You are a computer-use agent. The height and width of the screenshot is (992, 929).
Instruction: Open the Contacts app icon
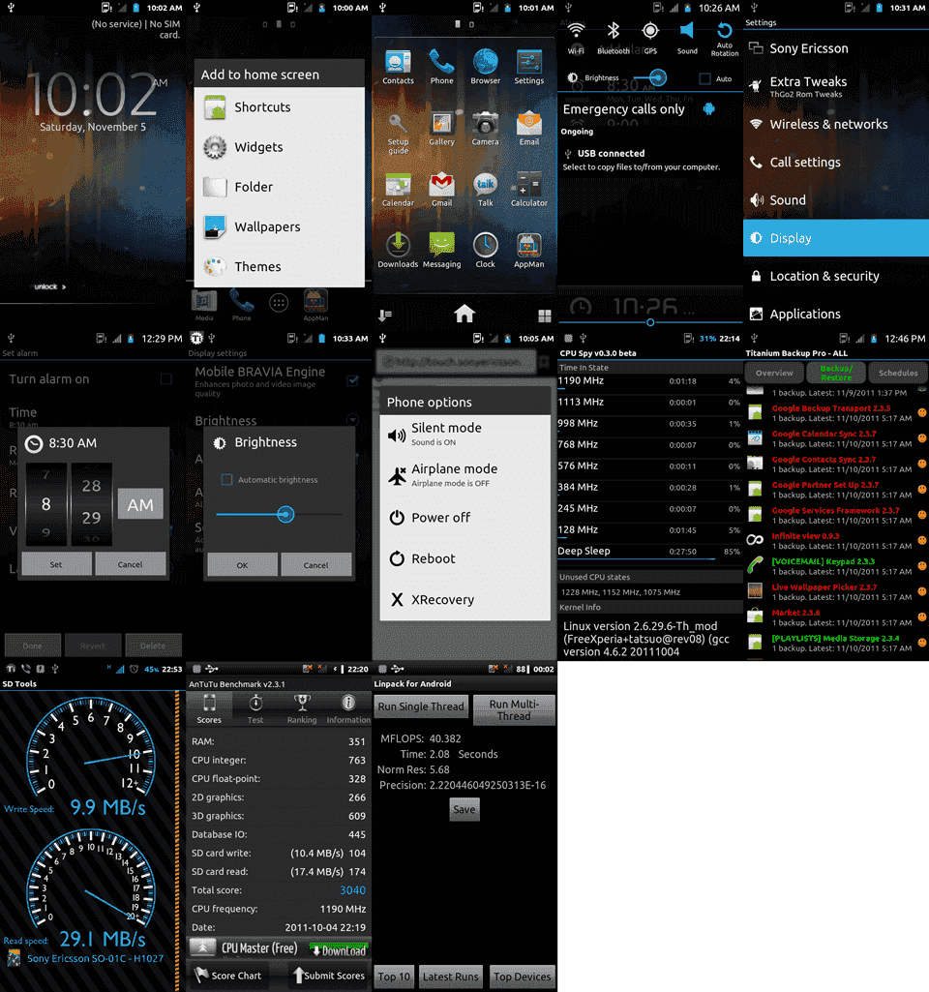[x=398, y=67]
